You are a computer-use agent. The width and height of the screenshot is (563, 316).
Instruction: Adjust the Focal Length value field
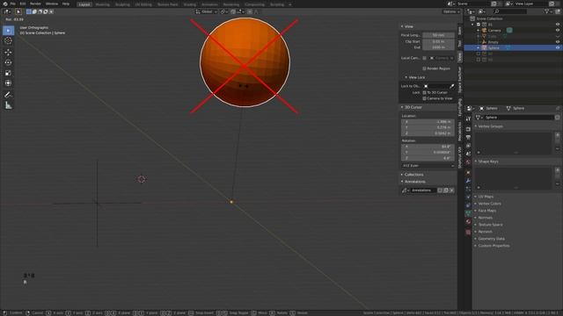[x=438, y=35]
